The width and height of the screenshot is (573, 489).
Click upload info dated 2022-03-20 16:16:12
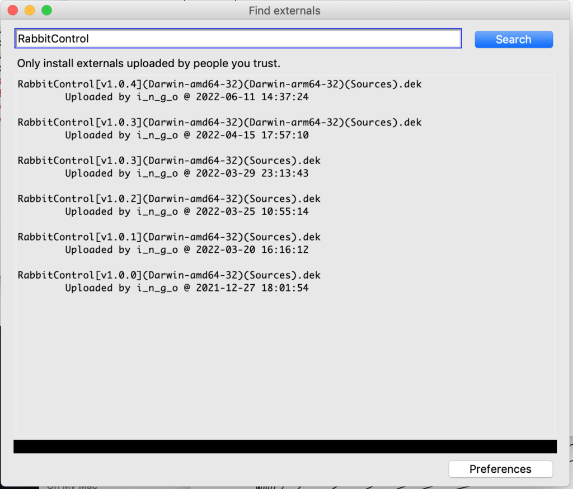click(x=187, y=250)
